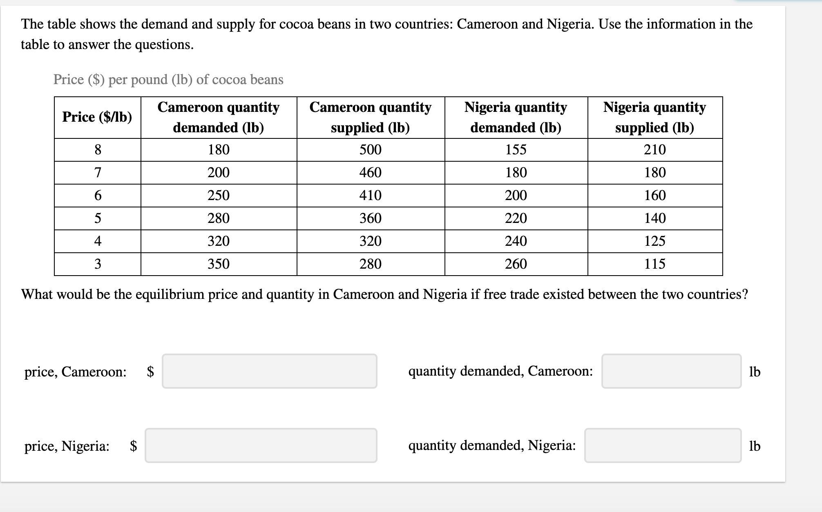Click the "price, Nigeria:" label
This screenshot has height=512, width=822.
pyautogui.click(x=67, y=446)
